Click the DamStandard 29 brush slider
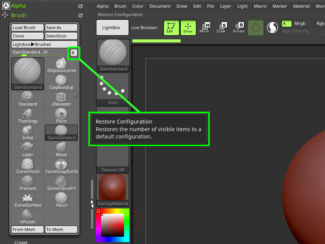 coord(40,53)
